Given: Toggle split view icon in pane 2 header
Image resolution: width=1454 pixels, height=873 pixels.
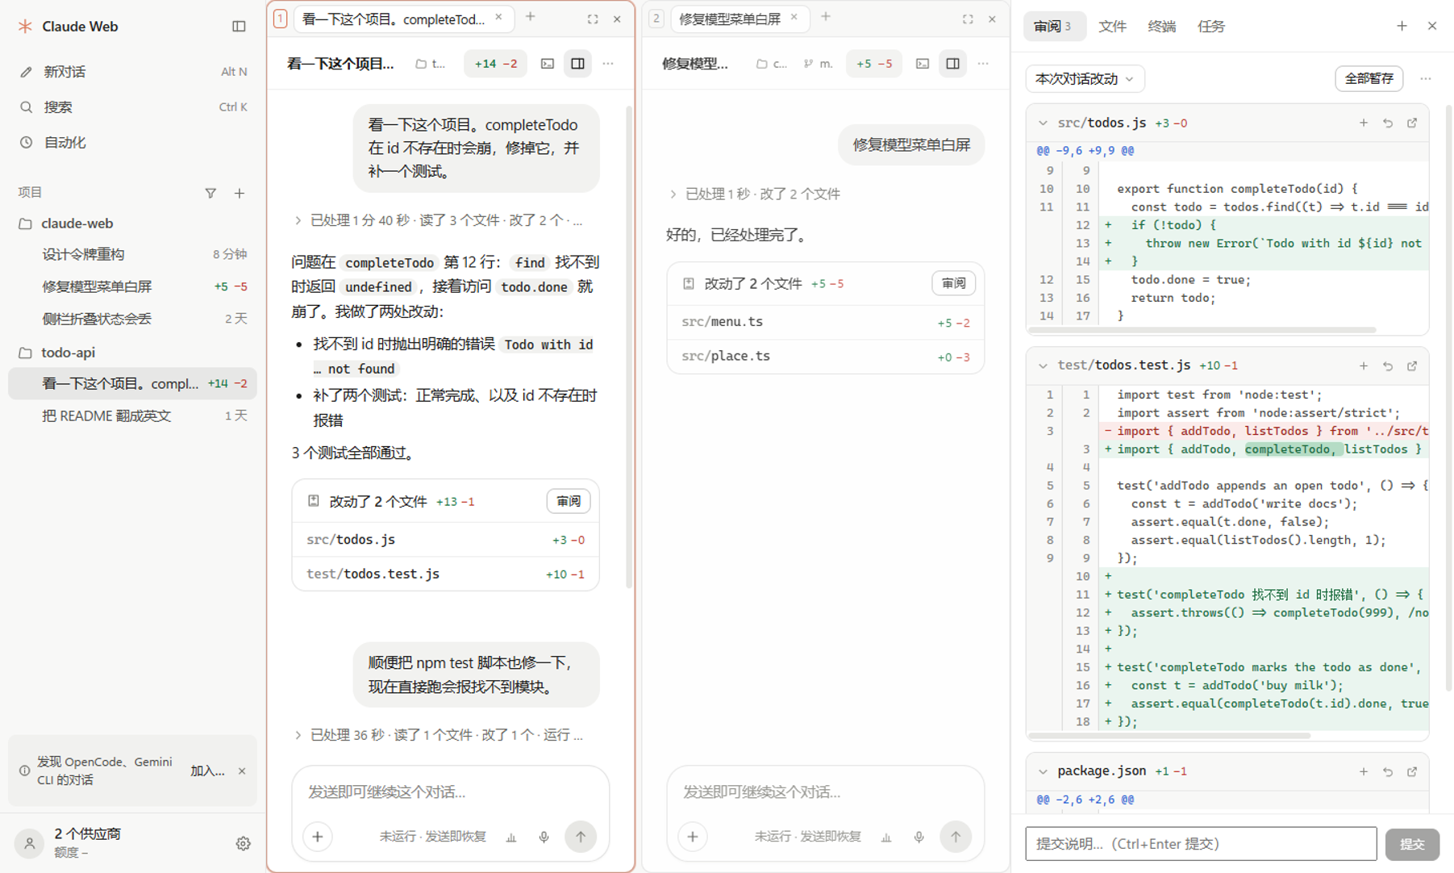Looking at the screenshot, I should click(953, 64).
